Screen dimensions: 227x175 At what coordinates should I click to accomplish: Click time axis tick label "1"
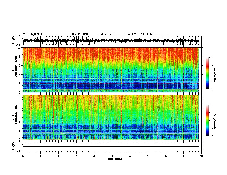coord(40,156)
